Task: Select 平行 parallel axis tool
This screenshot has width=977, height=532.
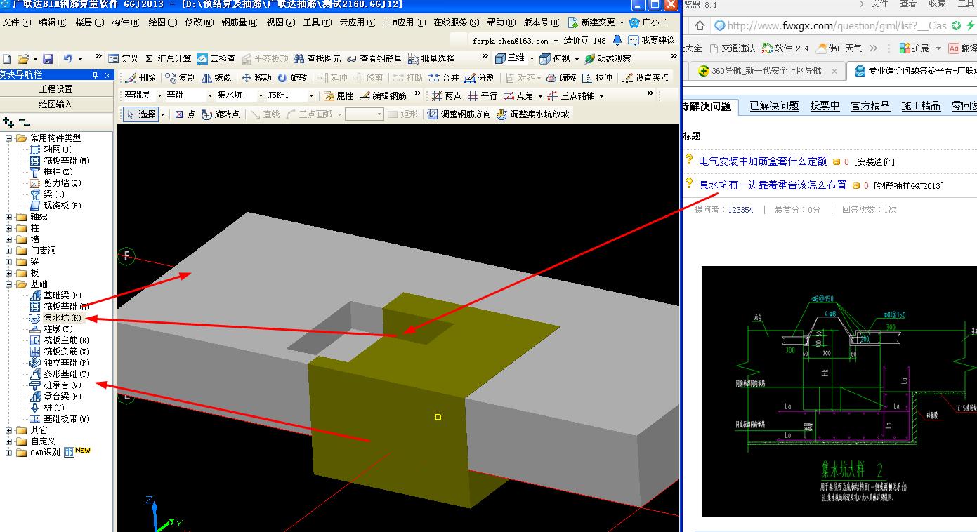Action: coord(483,96)
